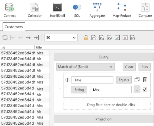Toggle the checkbox next to Mrs value
The image size is (154, 126).
coord(145,89)
